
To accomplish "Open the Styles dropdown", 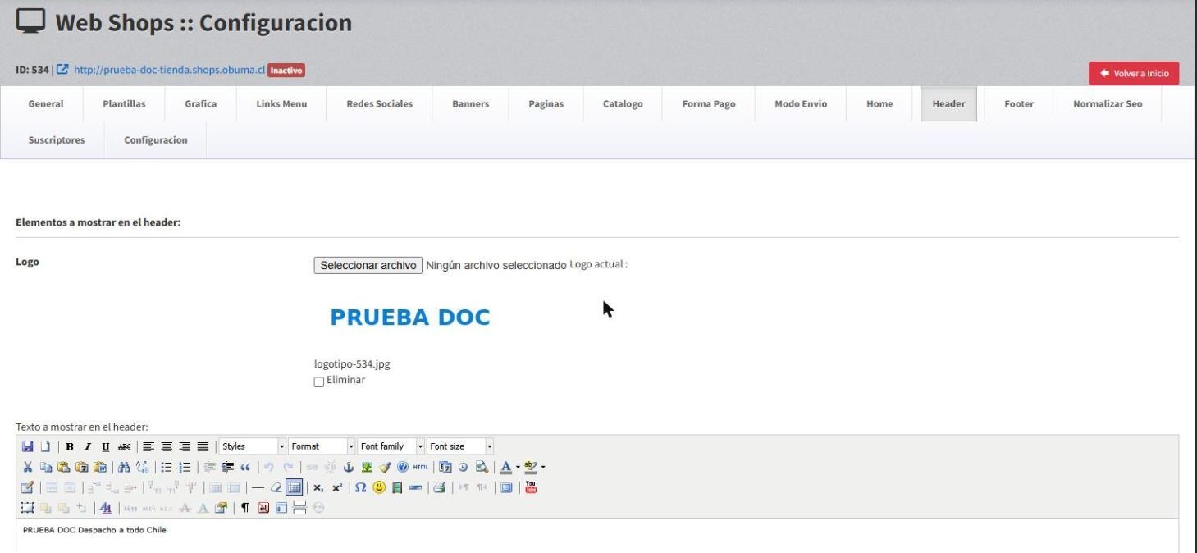I will tap(253, 446).
